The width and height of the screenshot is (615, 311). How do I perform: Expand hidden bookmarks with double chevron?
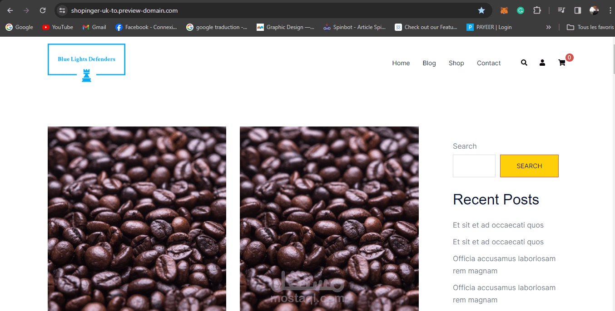click(549, 27)
